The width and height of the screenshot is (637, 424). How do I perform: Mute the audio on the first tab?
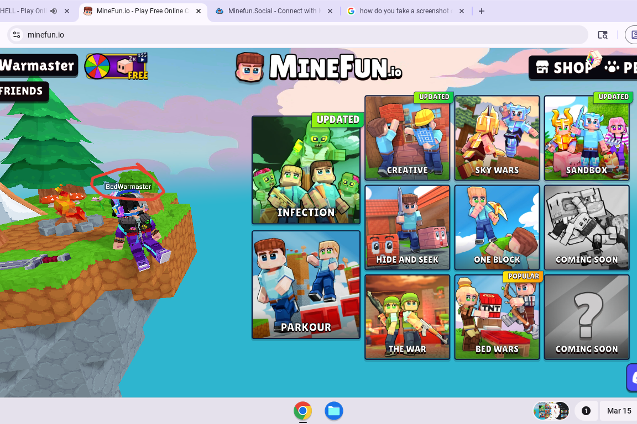(54, 11)
